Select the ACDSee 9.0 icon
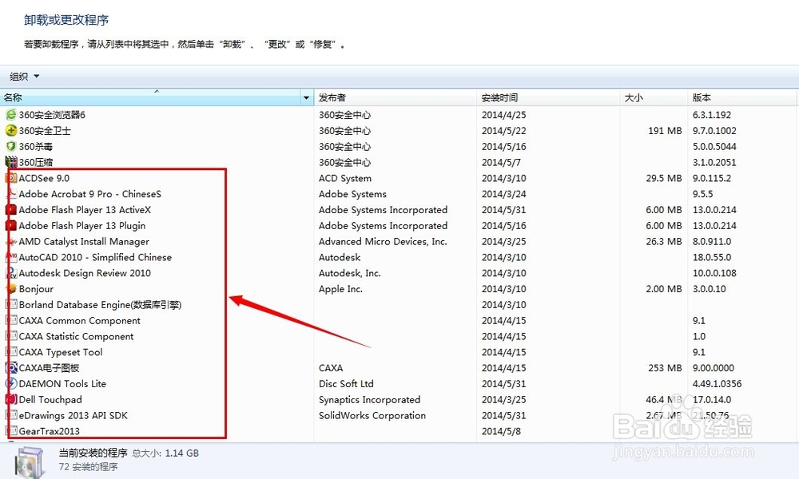 [x=10, y=178]
